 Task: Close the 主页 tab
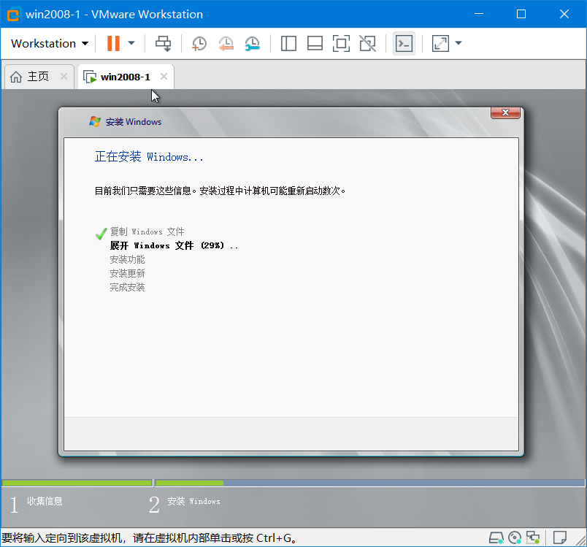pos(64,77)
